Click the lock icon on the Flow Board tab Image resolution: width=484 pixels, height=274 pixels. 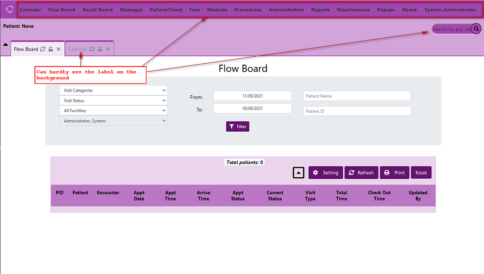coord(50,49)
